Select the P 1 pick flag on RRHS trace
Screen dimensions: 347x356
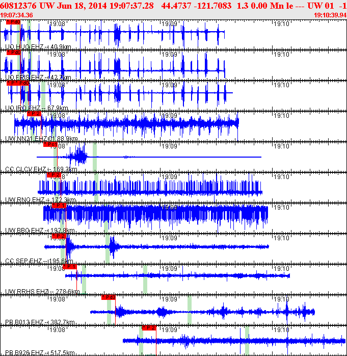[x=70, y=267]
